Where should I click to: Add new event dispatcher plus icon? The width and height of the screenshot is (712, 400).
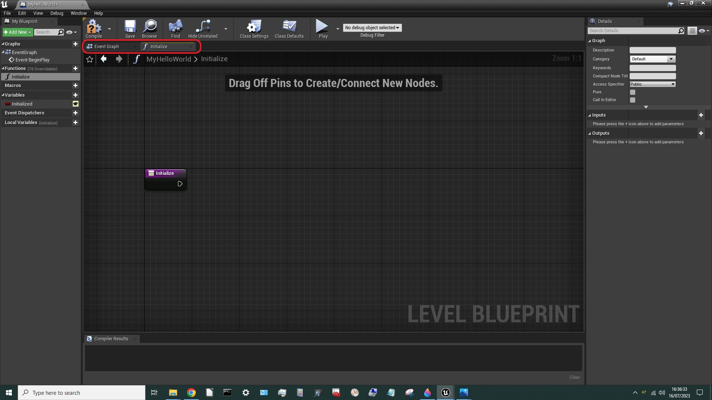[75, 113]
